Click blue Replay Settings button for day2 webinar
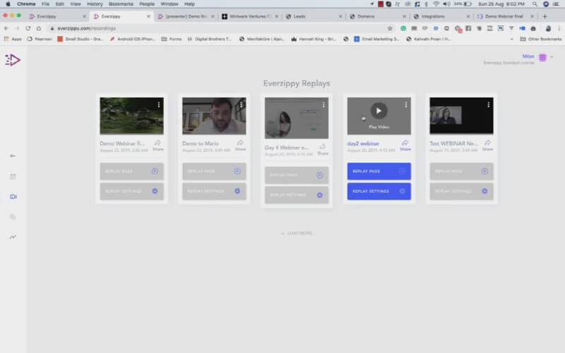Image resolution: width=565 pixels, height=353 pixels. point(379,191)
